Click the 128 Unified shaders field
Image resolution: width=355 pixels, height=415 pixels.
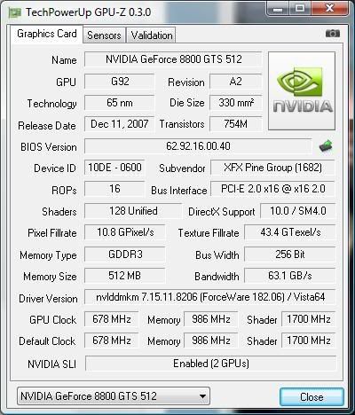[133, 211]
